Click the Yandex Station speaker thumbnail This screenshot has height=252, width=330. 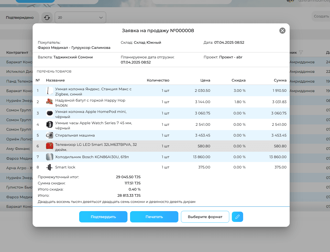49,91
